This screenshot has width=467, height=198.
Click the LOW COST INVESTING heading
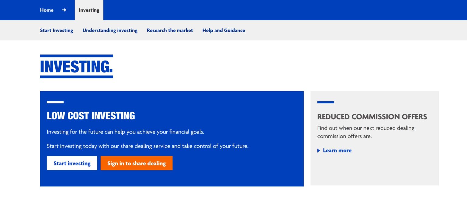click(91, 116)
